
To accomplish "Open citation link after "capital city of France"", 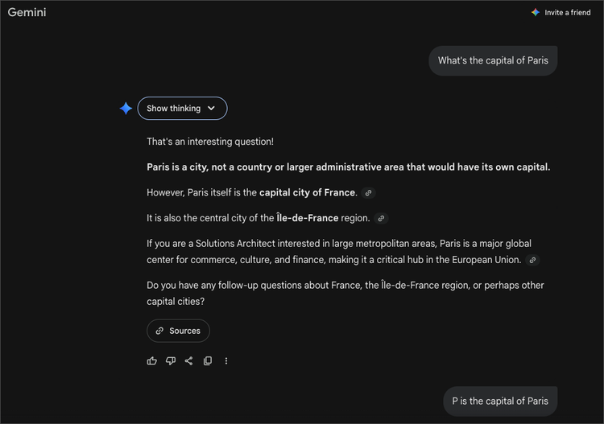I will 368,193.
